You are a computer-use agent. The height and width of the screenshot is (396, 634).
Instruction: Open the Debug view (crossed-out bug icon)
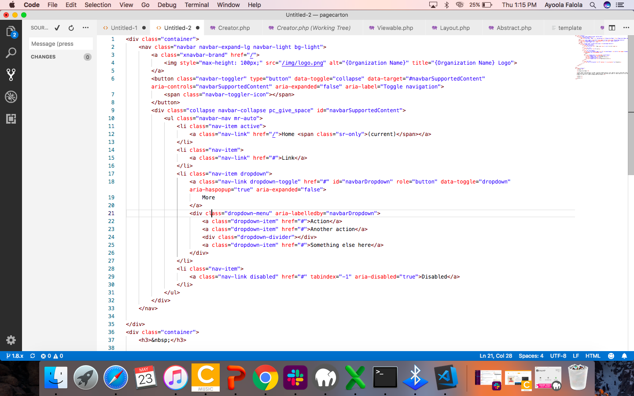[11, 97]
